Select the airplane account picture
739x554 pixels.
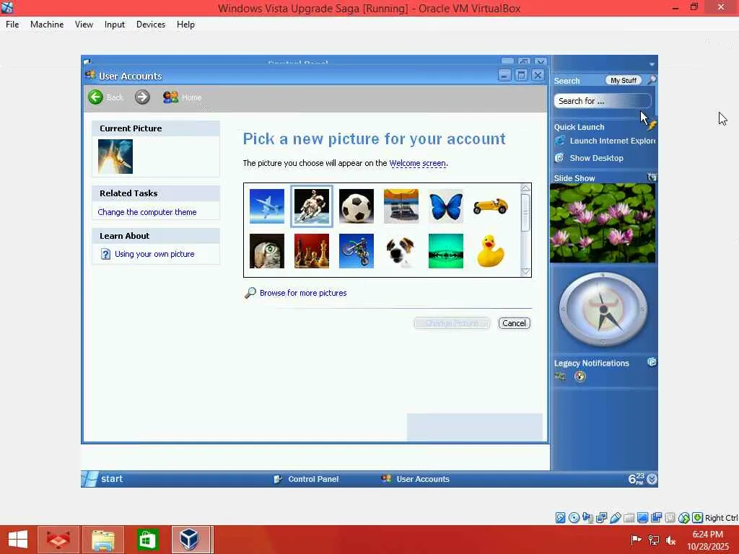tap(267, 206)
